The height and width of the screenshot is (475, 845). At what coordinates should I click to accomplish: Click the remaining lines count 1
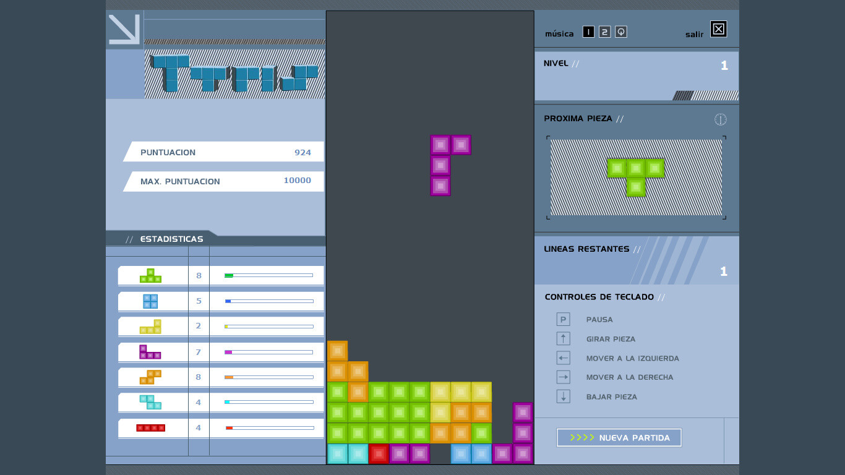click(724, 272)
